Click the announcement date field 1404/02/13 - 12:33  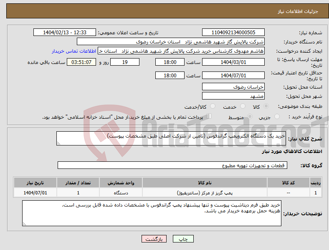pyautogui.click(x=65, y=32)
